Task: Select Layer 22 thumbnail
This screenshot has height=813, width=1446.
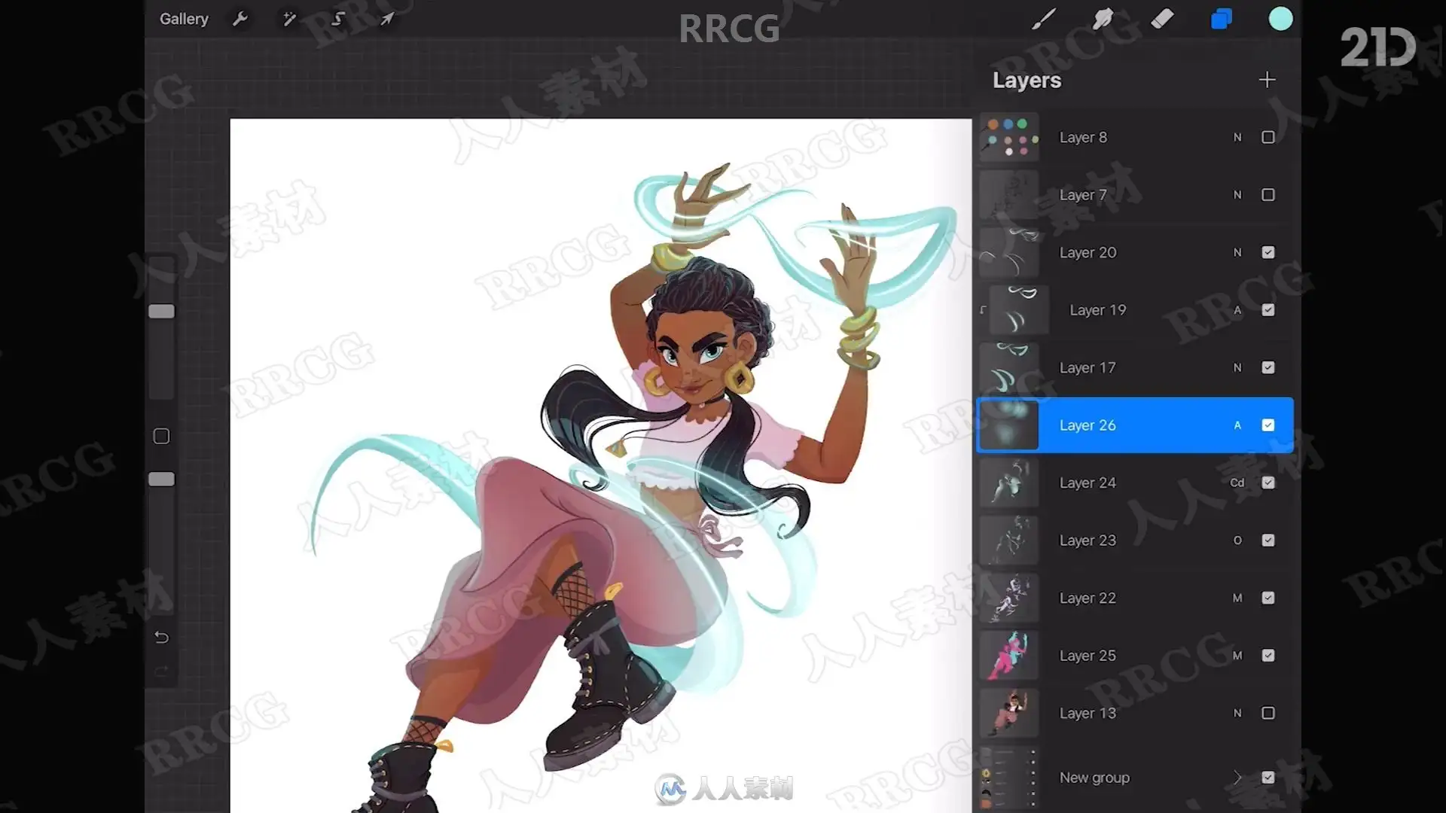Action: (x=1009, y=598)
